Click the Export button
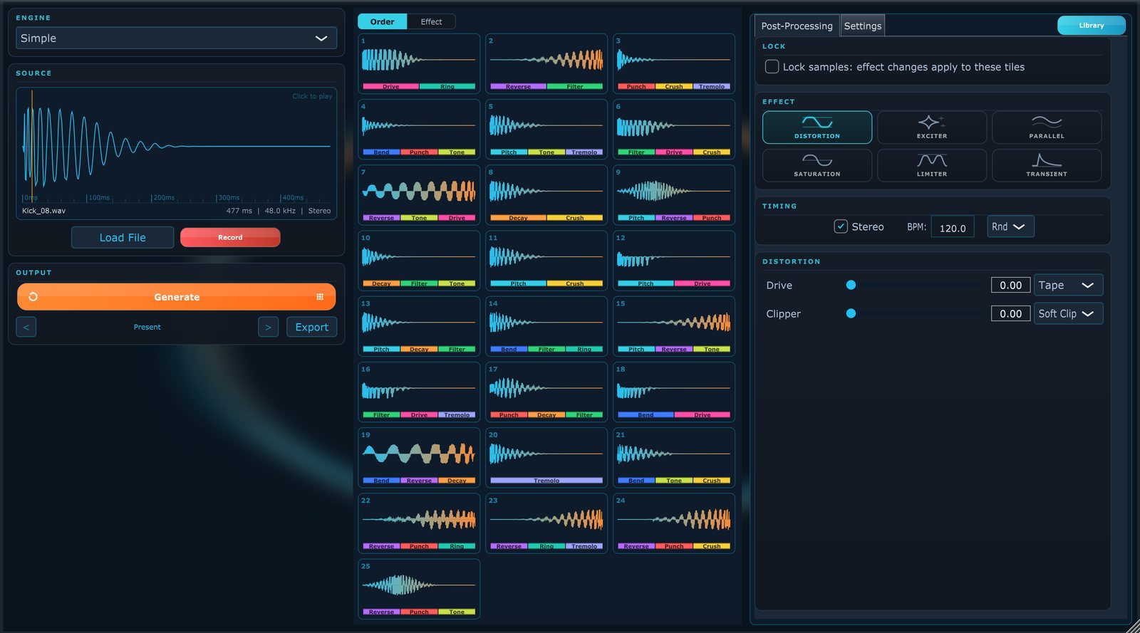The image size is (1140, 633). 311,327
